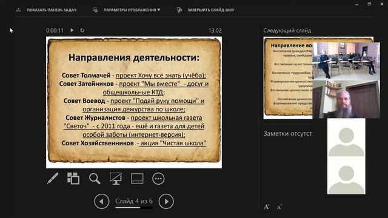Select the upper blank avatar participant tile
The width and height of the screenshot is (388, 218).
[x=346, y=137]
